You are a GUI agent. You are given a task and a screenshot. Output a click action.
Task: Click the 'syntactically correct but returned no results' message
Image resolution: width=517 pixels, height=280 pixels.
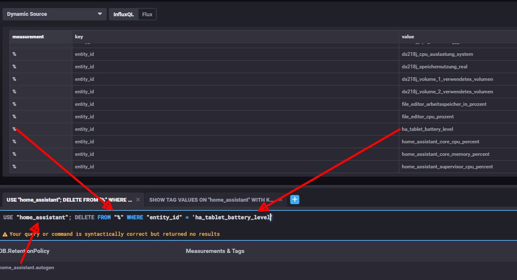tap(115, 234)
